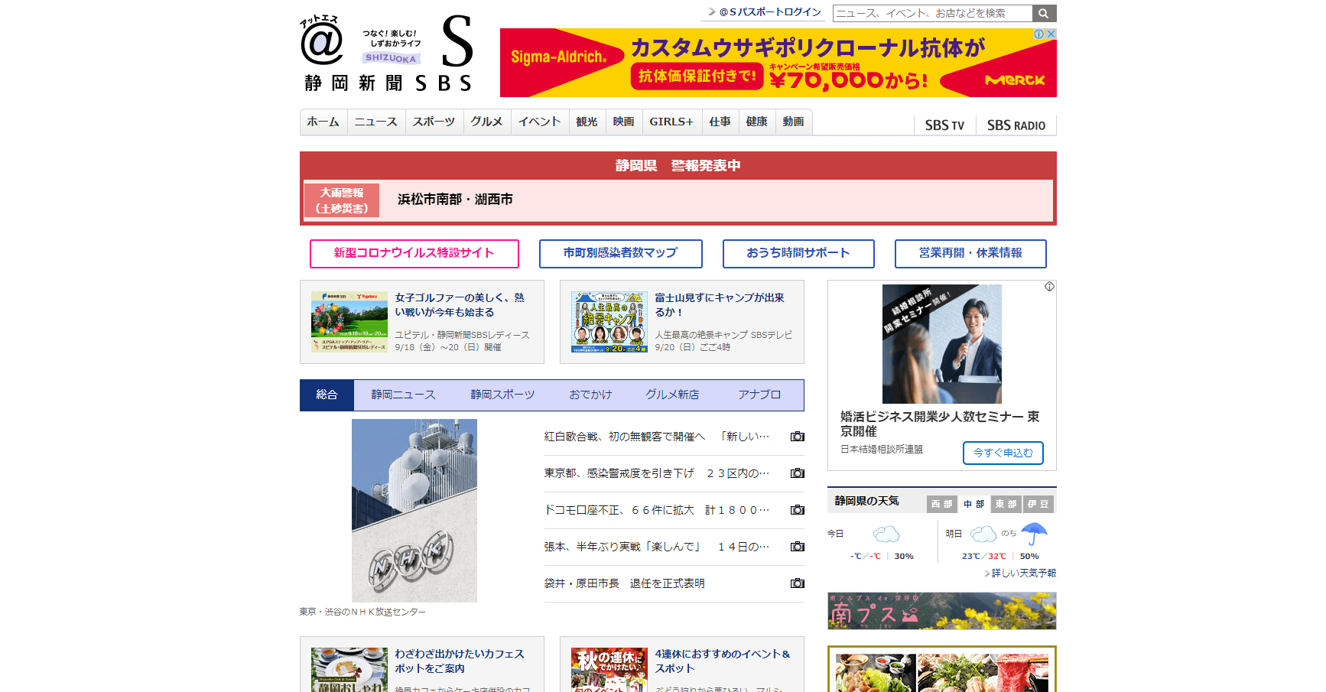
Task: Select the 静岡スポーツ tab
Action: (x=502, y=395)
